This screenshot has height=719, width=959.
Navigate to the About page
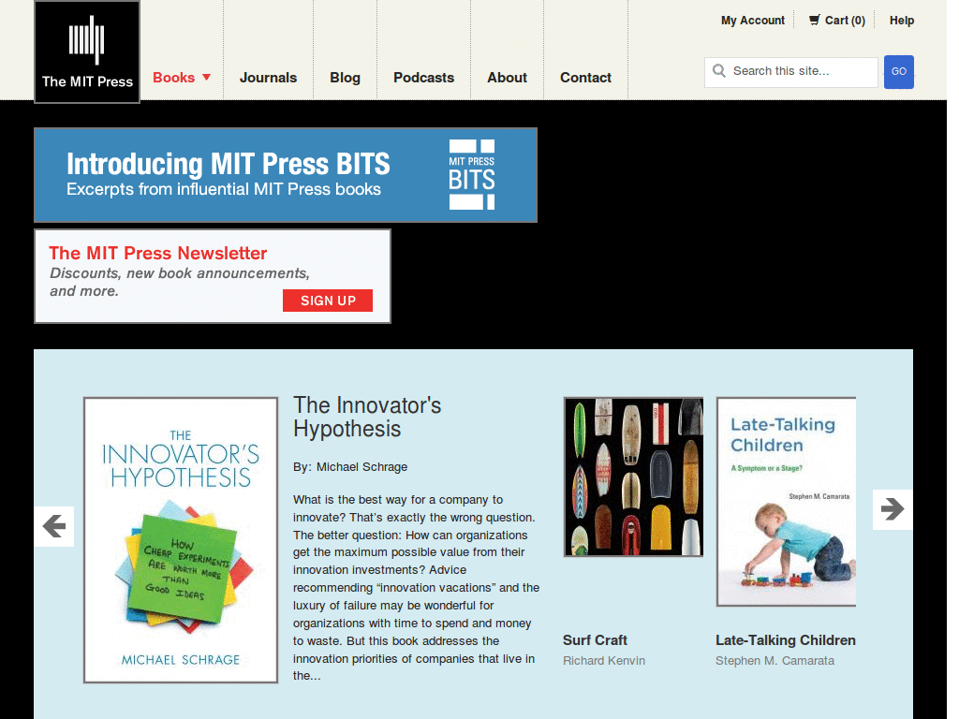coord(507,78)
